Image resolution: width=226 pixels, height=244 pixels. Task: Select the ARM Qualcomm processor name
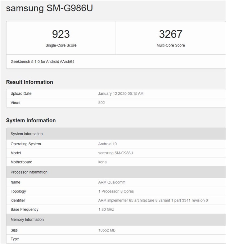point(112,182)
